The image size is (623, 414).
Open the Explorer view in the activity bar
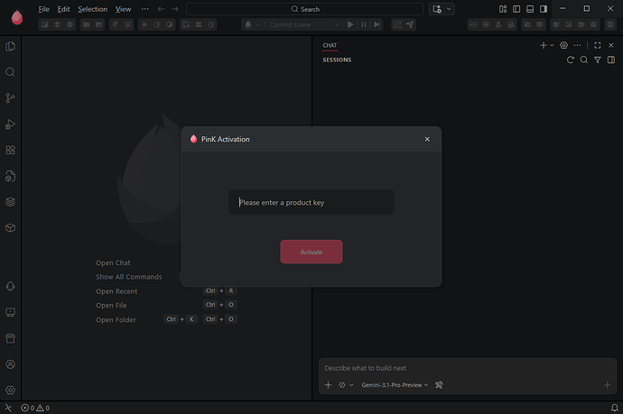(10, 46)
